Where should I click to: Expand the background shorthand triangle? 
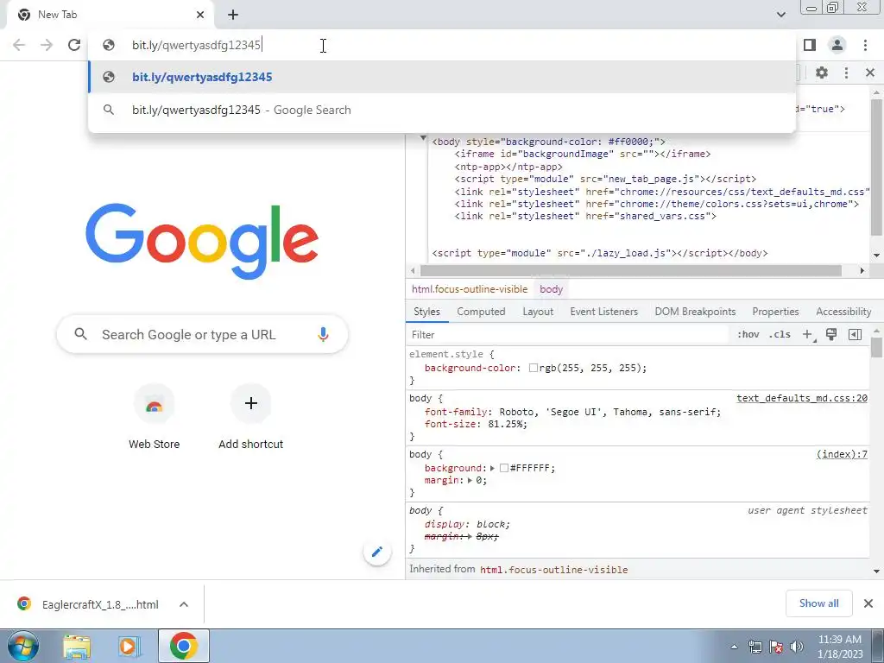tap(492, 469)
